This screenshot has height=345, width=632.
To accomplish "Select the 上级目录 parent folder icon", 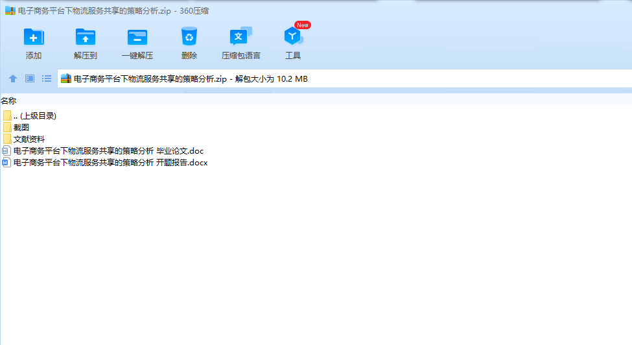I will (x=7, y=115).
